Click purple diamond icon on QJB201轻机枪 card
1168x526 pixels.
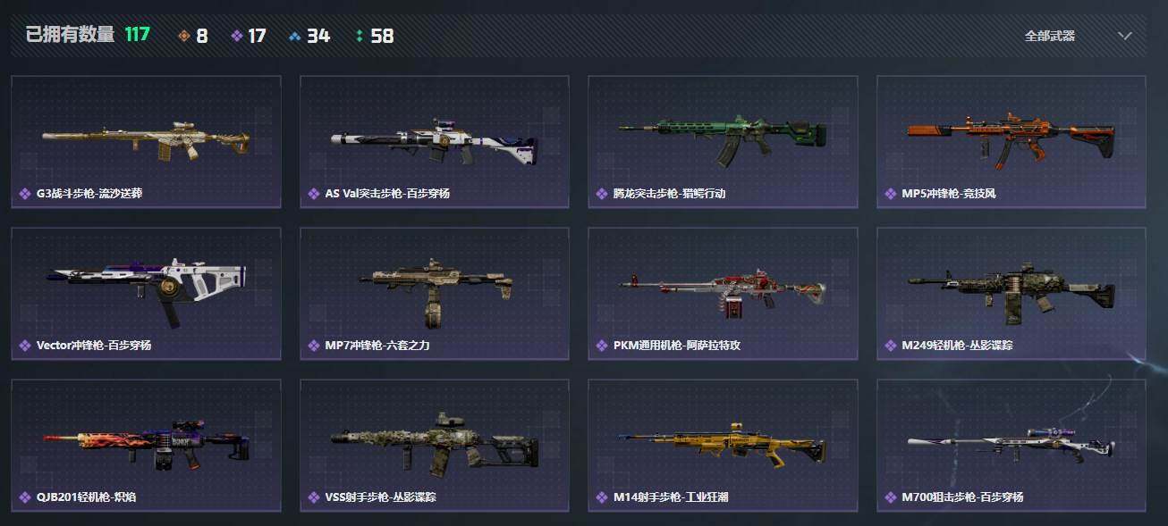tap(25, 497)
